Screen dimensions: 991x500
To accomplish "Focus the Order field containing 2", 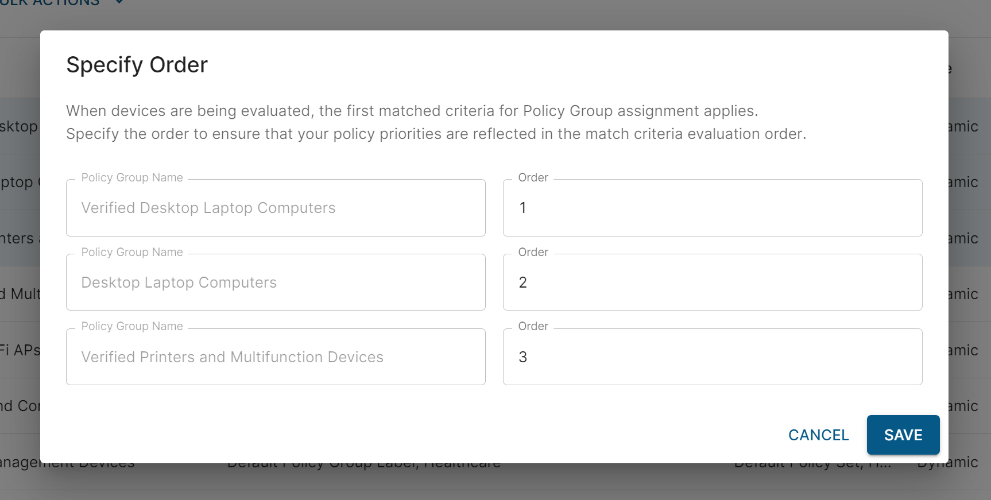I will coord(712,282).
